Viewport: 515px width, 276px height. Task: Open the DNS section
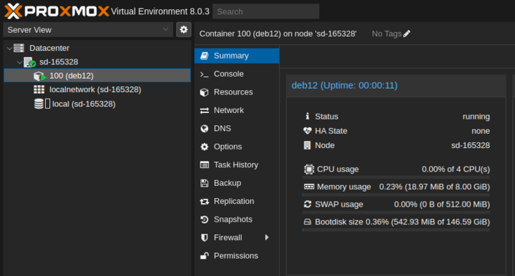(237, 128)
